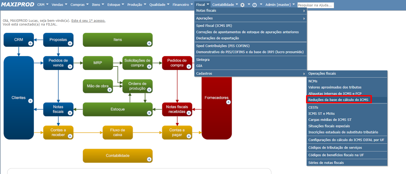
Task: Open Situações fiscais especiais
Action: pyautogui.click(x=347, y=126)
